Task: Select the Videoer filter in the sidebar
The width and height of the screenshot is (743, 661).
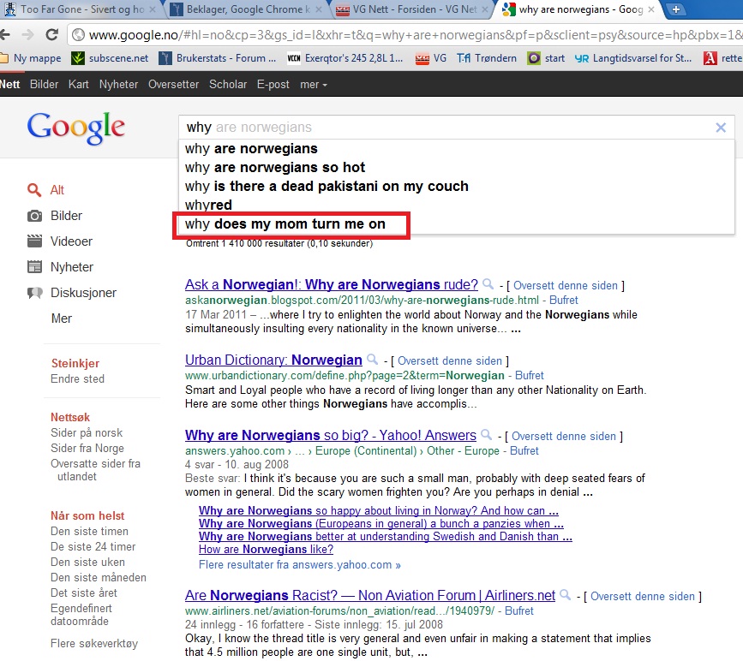Action: click(60, 241)
